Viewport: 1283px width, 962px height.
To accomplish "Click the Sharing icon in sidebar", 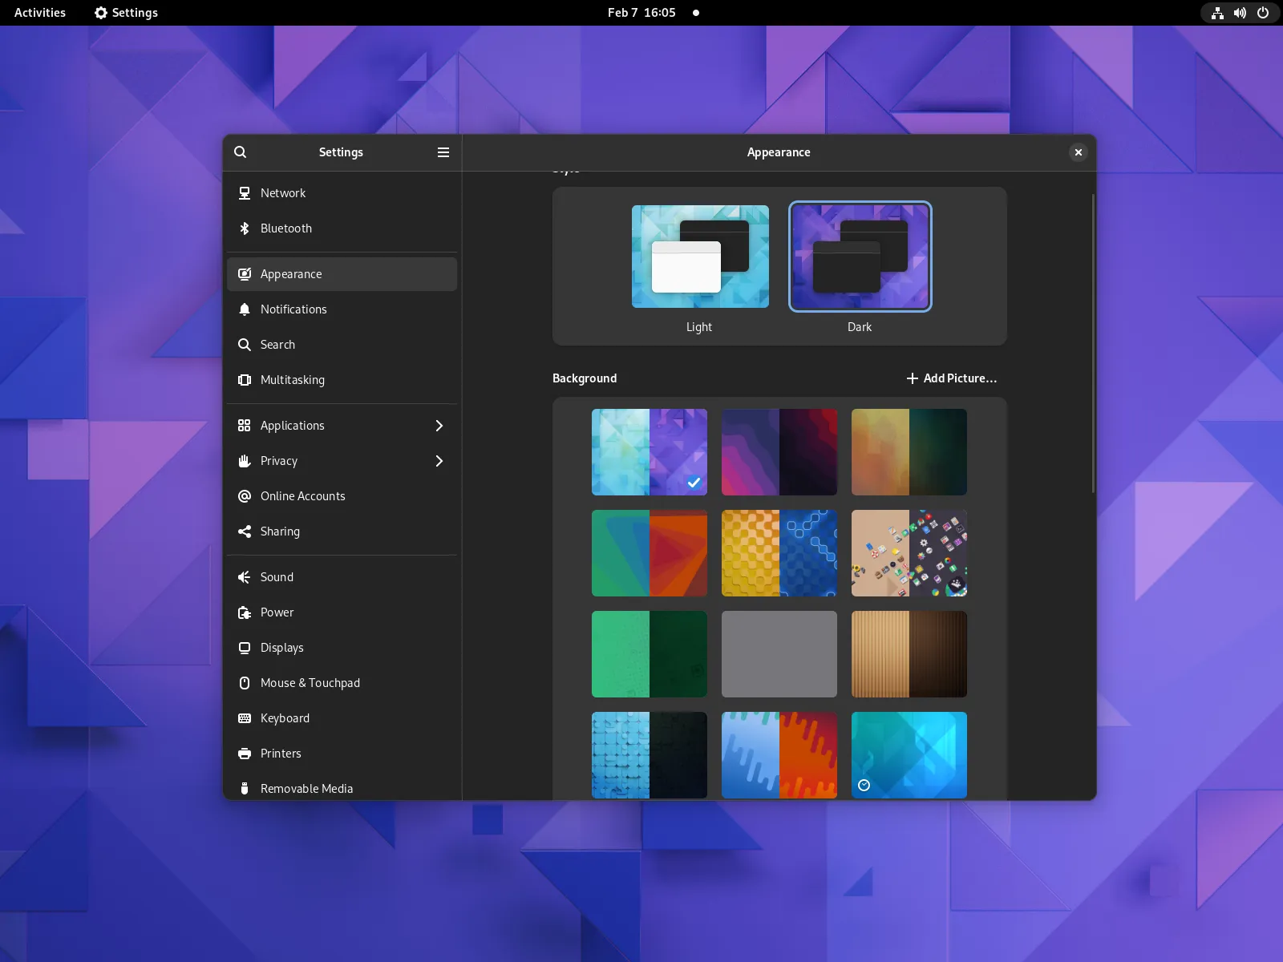I will (245, 532).
